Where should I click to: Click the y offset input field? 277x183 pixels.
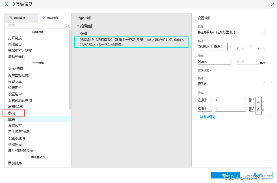(x=253, y=47)
